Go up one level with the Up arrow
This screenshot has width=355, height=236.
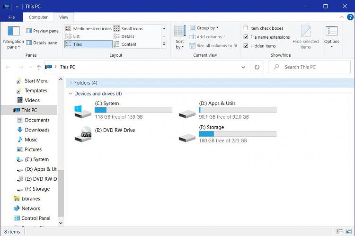coord(39,67)
